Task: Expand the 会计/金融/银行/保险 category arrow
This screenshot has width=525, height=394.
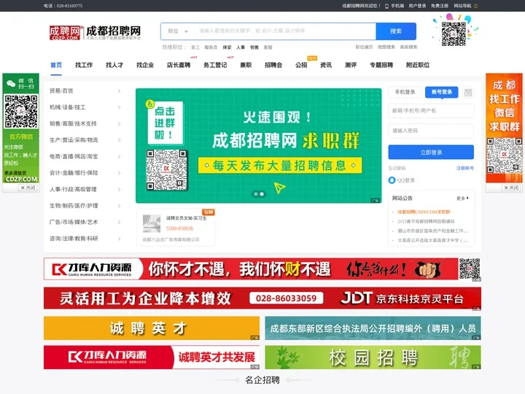Action: (119, 173)
